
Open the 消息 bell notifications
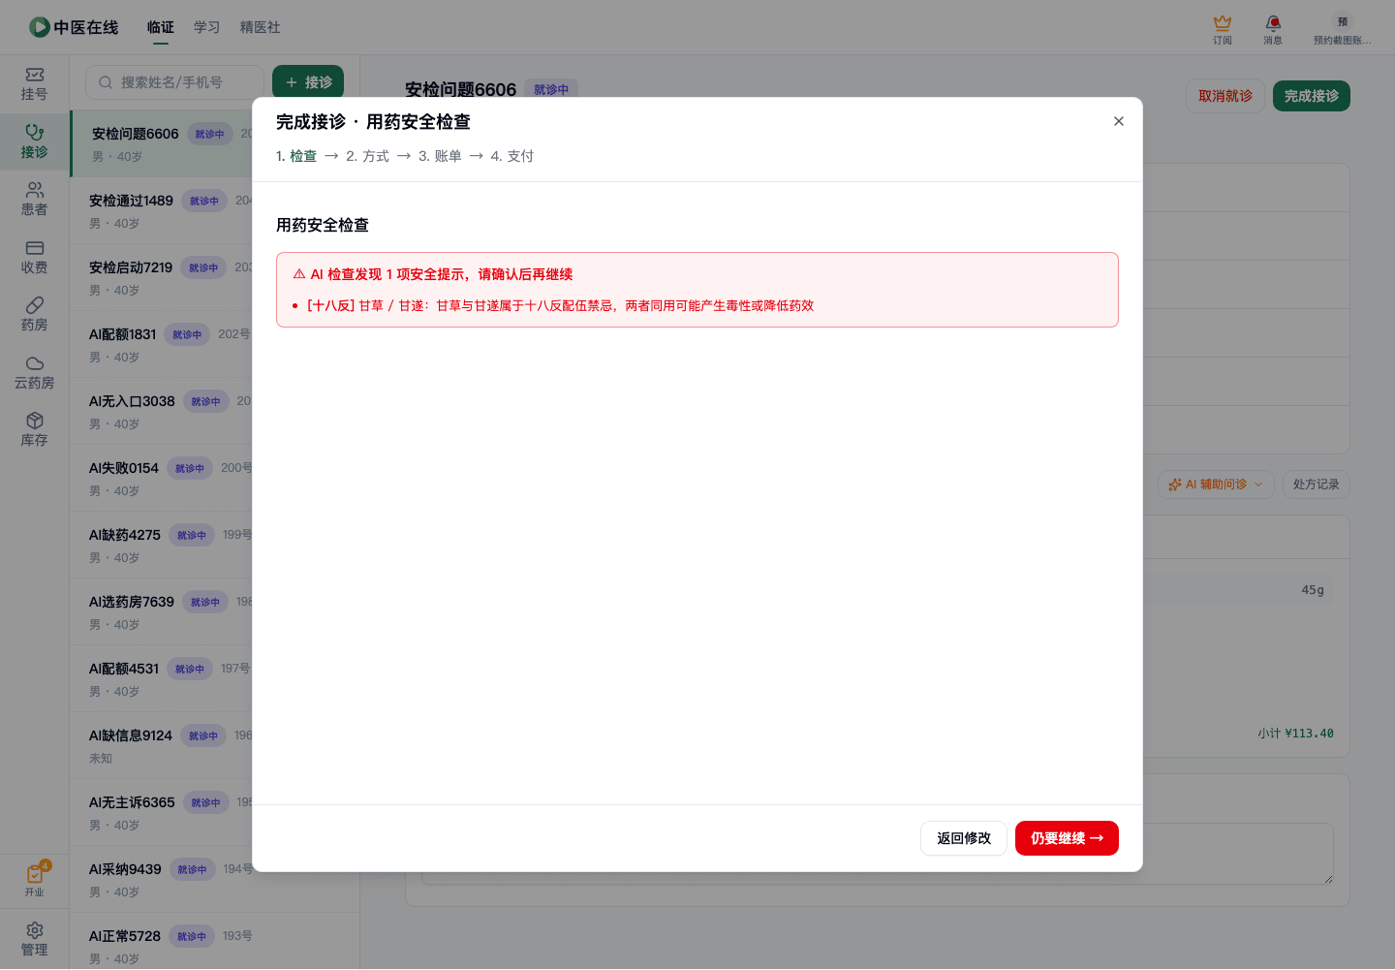point(1273,29)
